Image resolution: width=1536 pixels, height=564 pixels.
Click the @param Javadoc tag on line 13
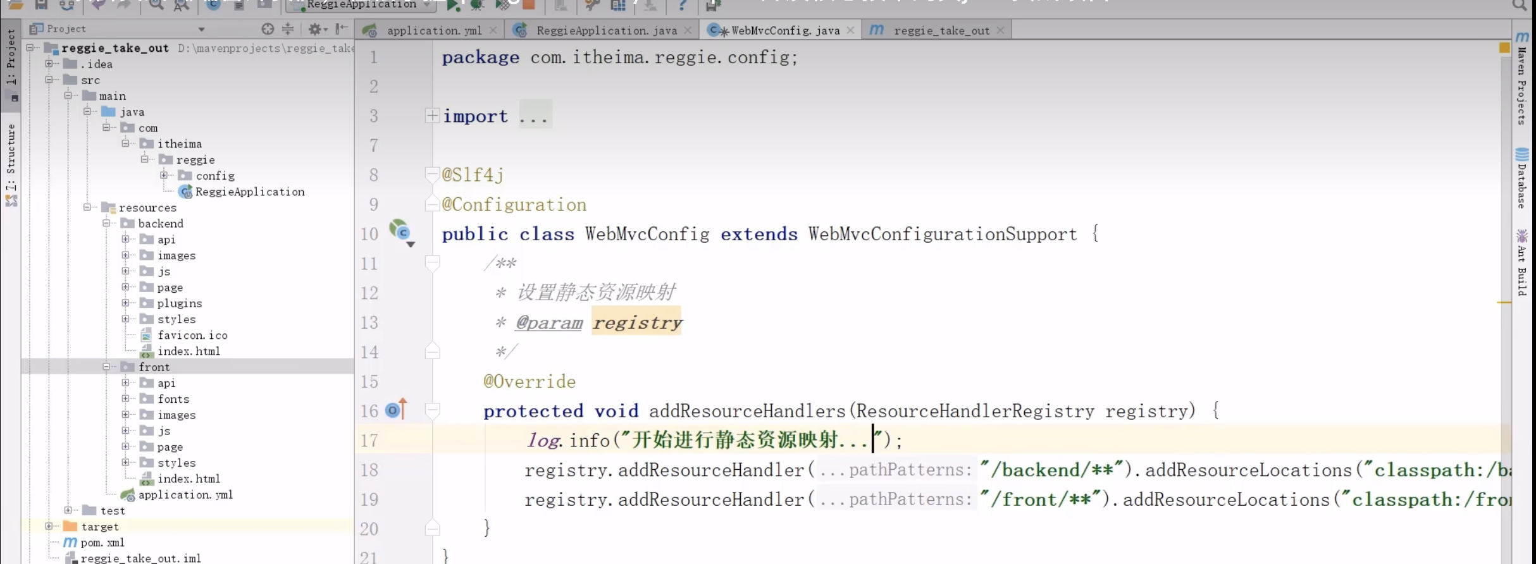click(548, 322)
